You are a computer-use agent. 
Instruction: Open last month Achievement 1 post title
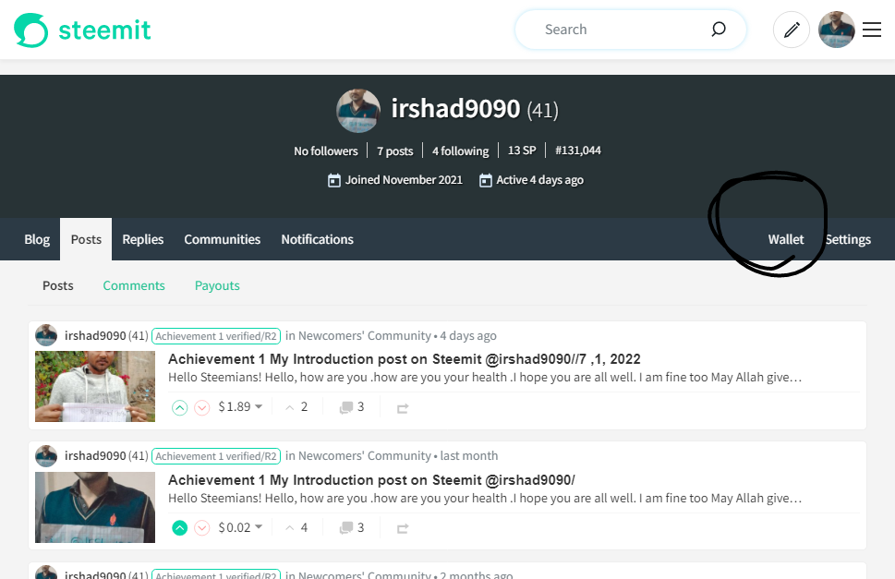(371, 480)
